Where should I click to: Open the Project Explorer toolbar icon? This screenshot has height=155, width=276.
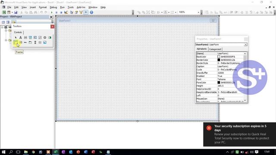(x=72, y=12)
